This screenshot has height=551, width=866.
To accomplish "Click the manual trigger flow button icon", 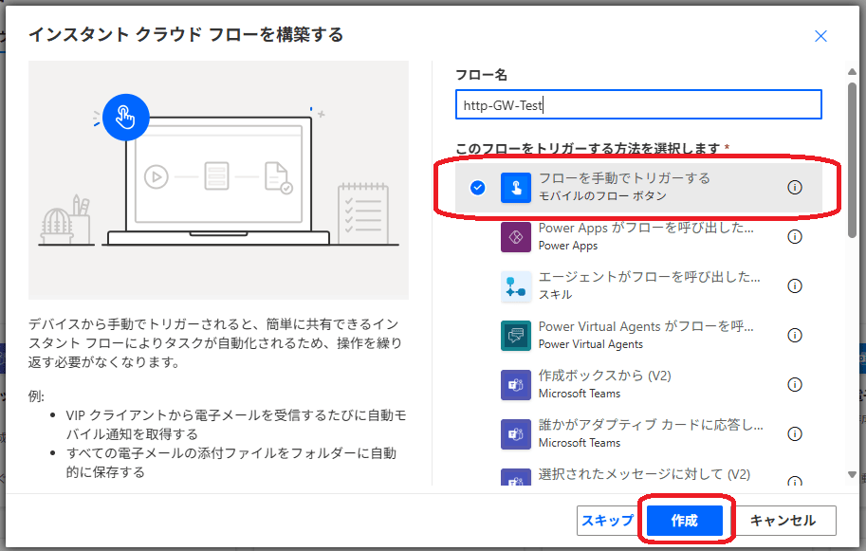I will point(515,188).
